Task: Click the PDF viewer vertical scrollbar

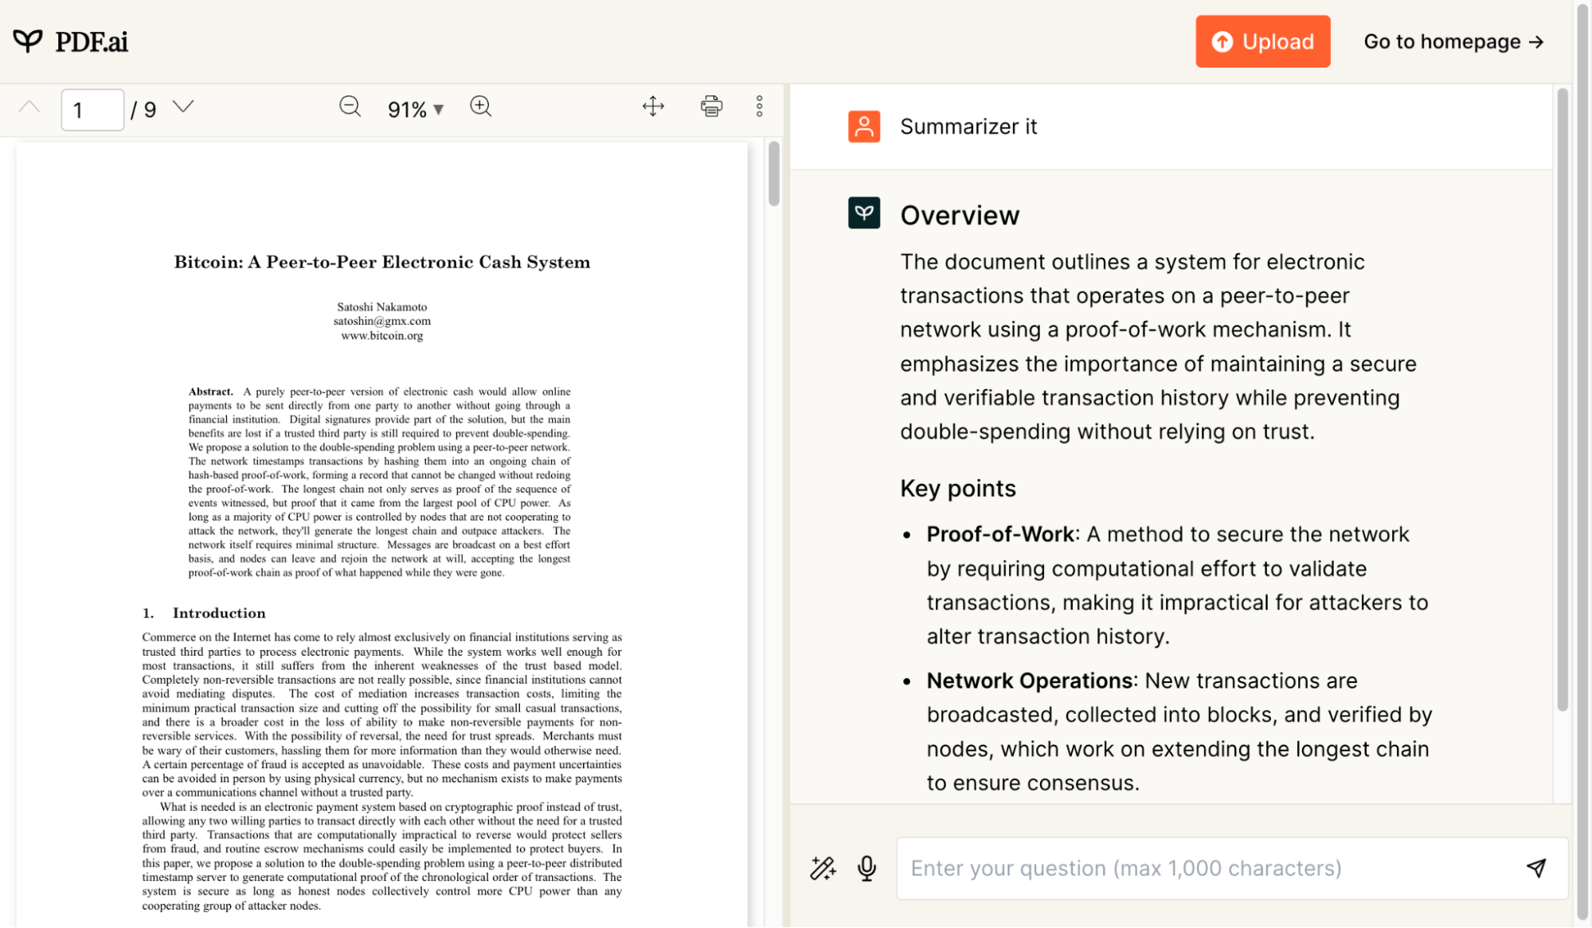Action: tap(773, 174)
